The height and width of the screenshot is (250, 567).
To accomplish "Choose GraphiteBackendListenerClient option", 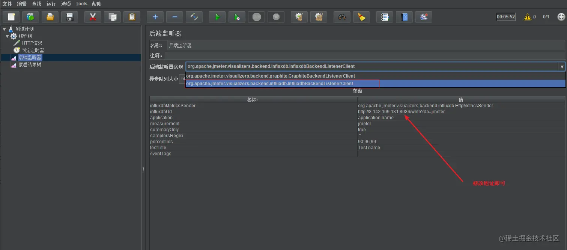I will (x=376, y=76).
